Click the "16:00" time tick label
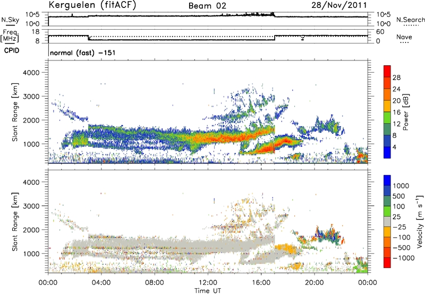425x294 pixels. click(261, 283)
